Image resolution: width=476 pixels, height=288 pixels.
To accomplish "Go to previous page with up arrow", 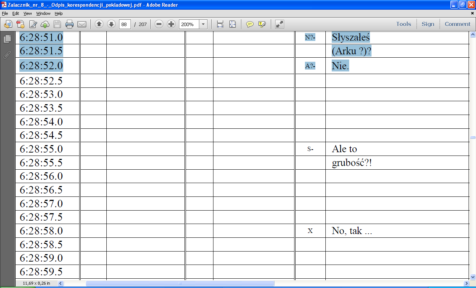I will tap(99, 24).
